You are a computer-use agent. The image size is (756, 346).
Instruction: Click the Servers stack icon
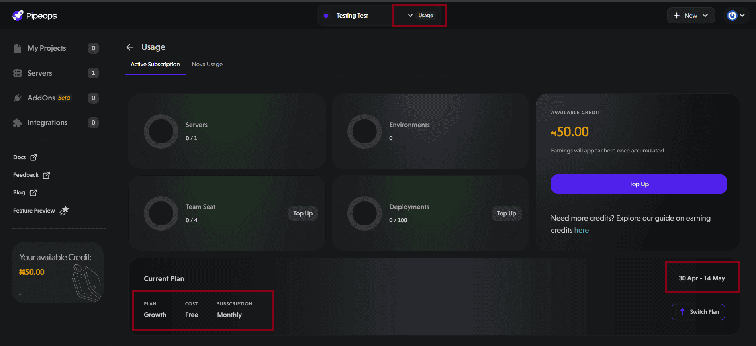(17, 73)
